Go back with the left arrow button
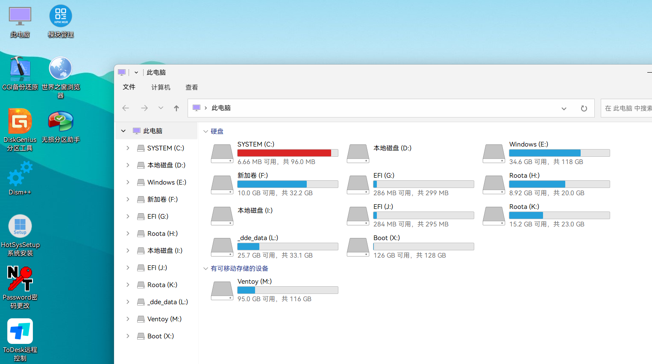 [126, 108]
